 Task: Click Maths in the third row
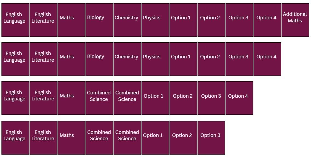(x=71, y=98)
